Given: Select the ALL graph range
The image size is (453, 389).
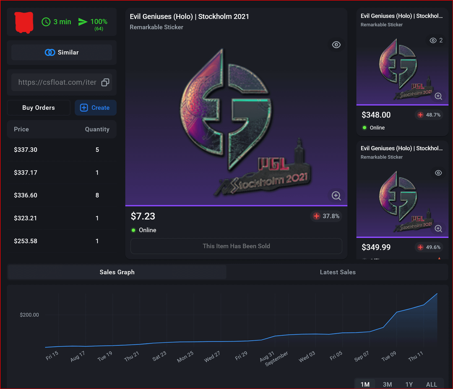Looking at the screenshot, I should tap(431, 384).
